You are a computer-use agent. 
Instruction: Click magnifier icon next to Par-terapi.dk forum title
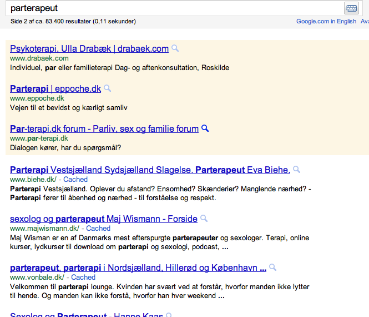click(x=205, y=128)
